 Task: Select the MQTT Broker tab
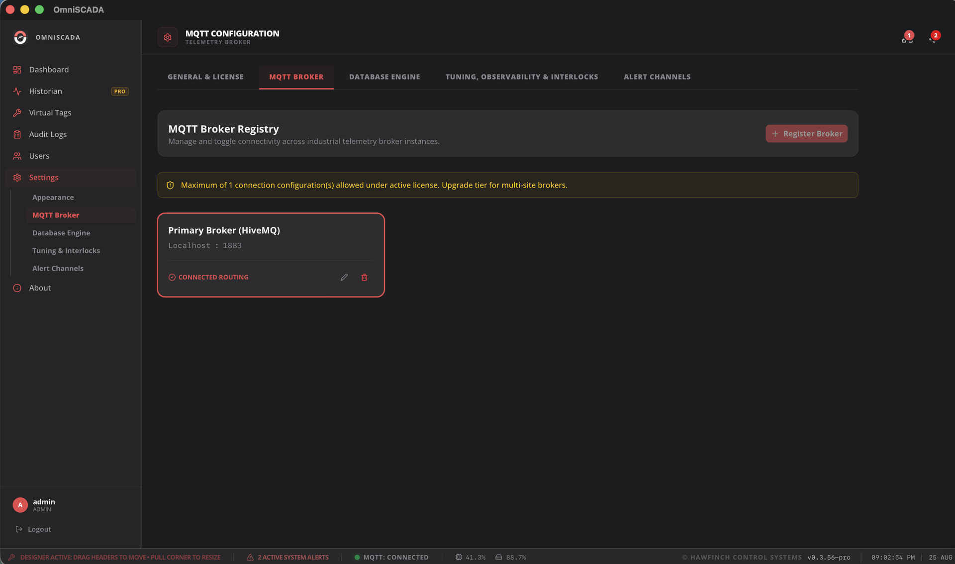[296, 77]
